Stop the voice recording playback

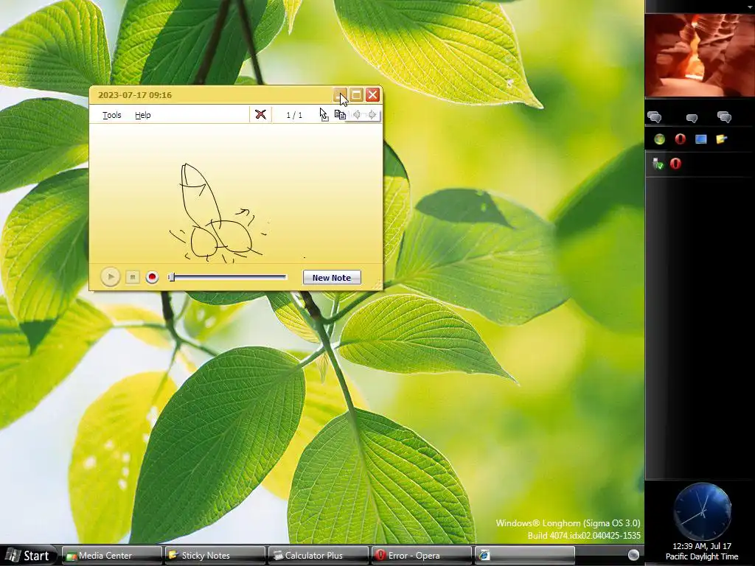click(133, 277)
